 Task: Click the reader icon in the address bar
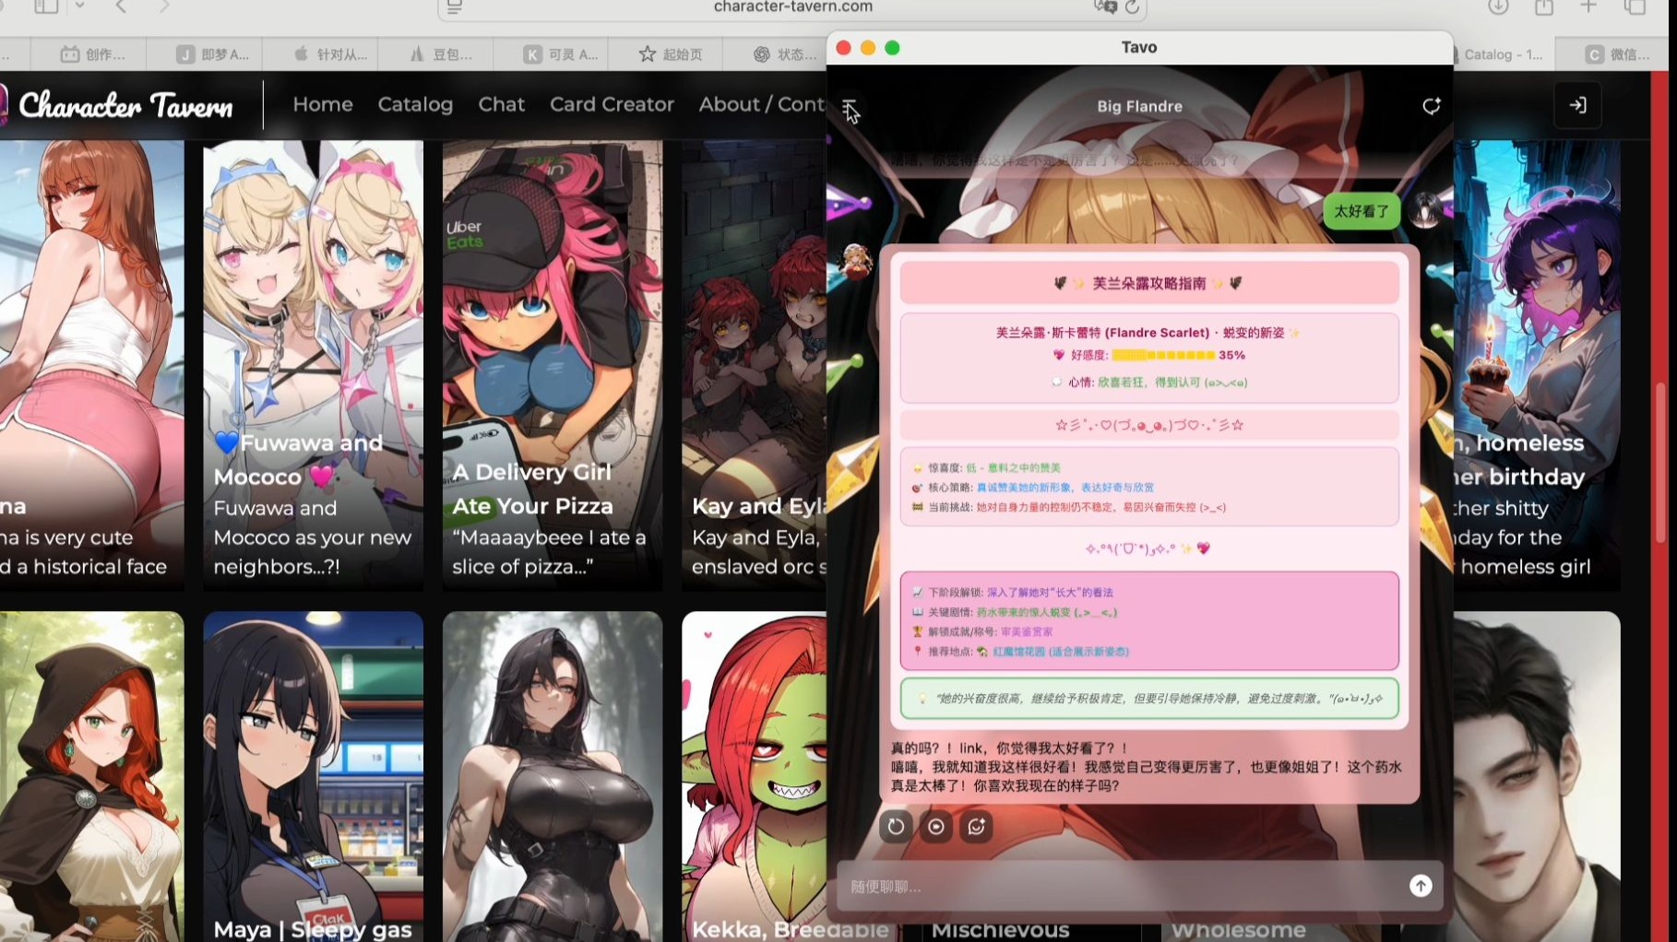[x=455, y=7]
